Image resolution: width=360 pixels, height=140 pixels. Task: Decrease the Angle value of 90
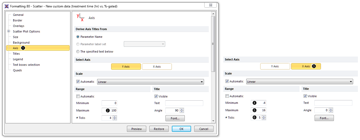coord(181,112)
